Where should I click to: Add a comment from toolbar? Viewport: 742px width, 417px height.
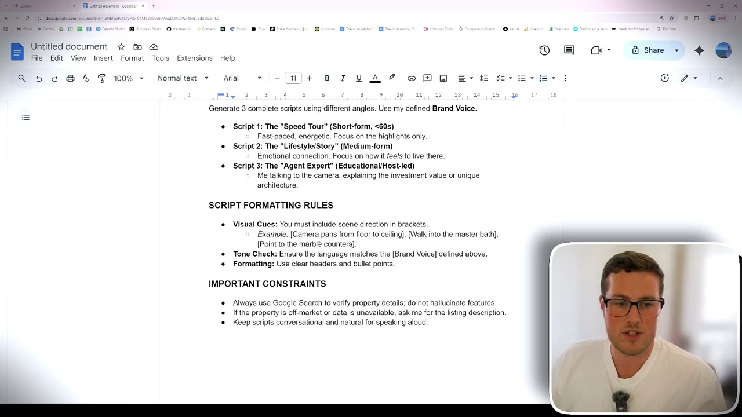[x=427, y=78]
